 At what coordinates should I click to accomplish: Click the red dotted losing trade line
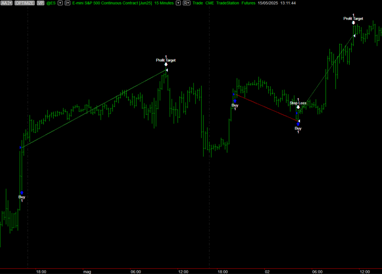point(267,108)
